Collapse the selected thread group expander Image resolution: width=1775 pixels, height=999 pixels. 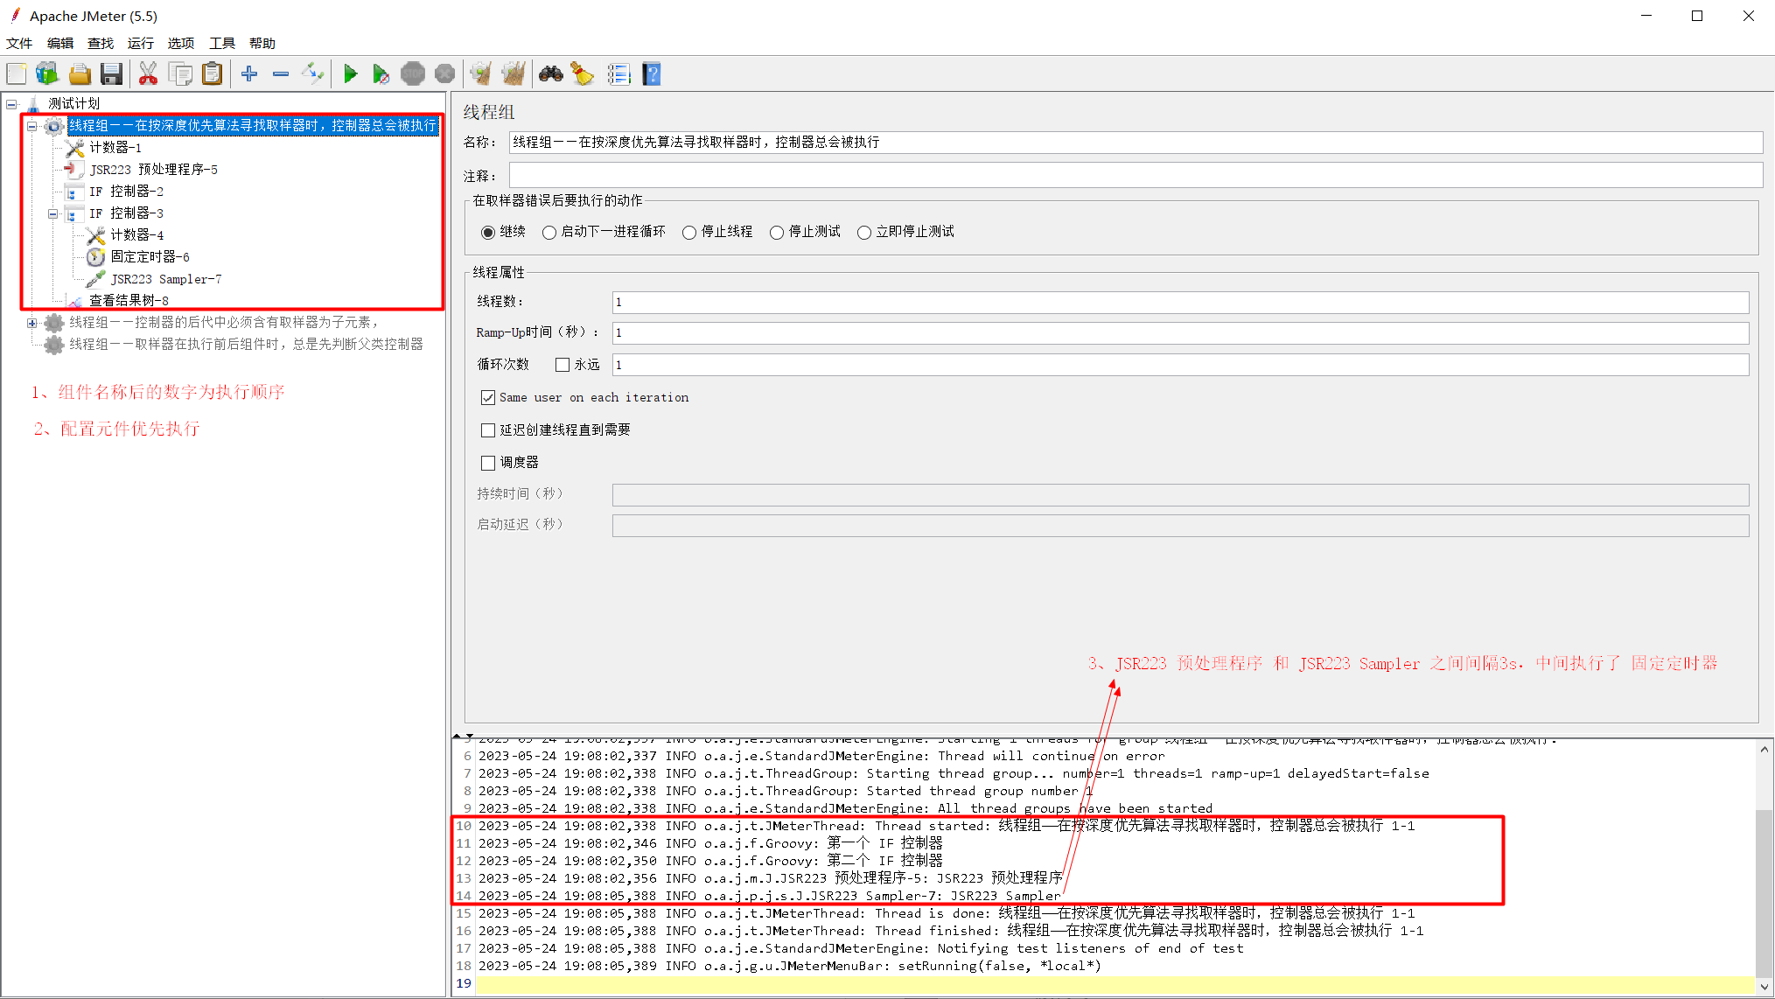[x=32, y=126]
